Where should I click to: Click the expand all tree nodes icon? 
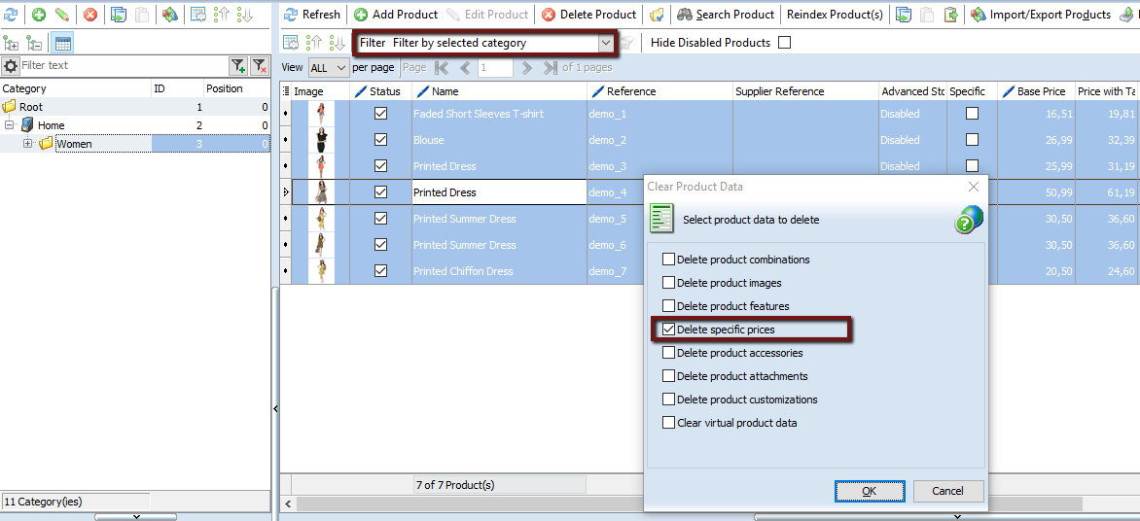(11, 44)
